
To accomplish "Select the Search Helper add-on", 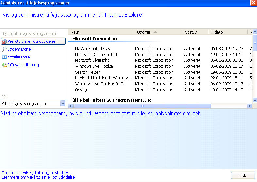I will [x=87, y=72].
